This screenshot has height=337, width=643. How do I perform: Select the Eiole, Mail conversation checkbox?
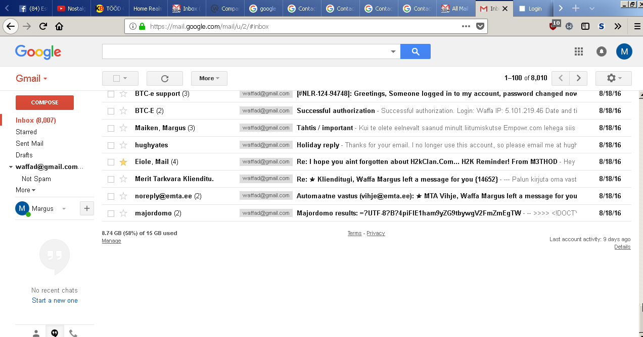coord(111,162)
